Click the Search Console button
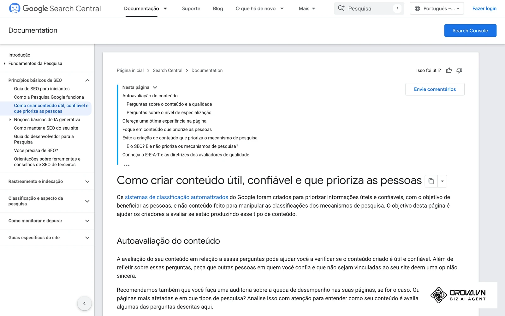The image size is (505, 316). pos(470,31)
